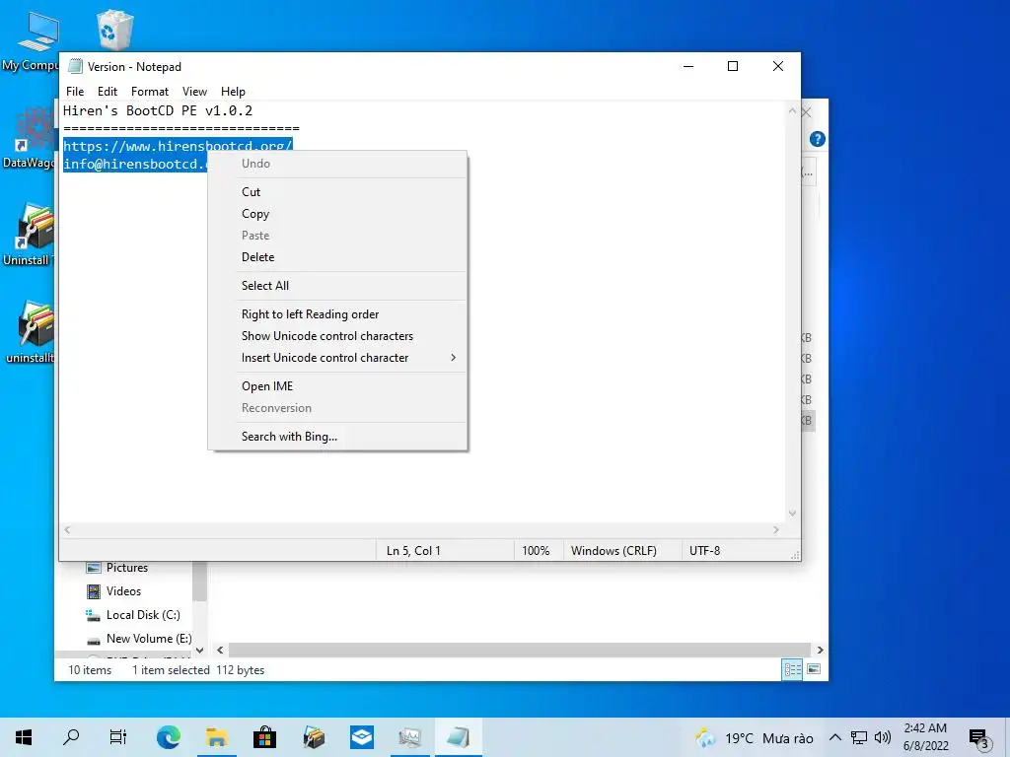The height and width of the screenshot is (757, 1010).
Task: Toggle Show Unicode control characters
Action: pos(337,336)
